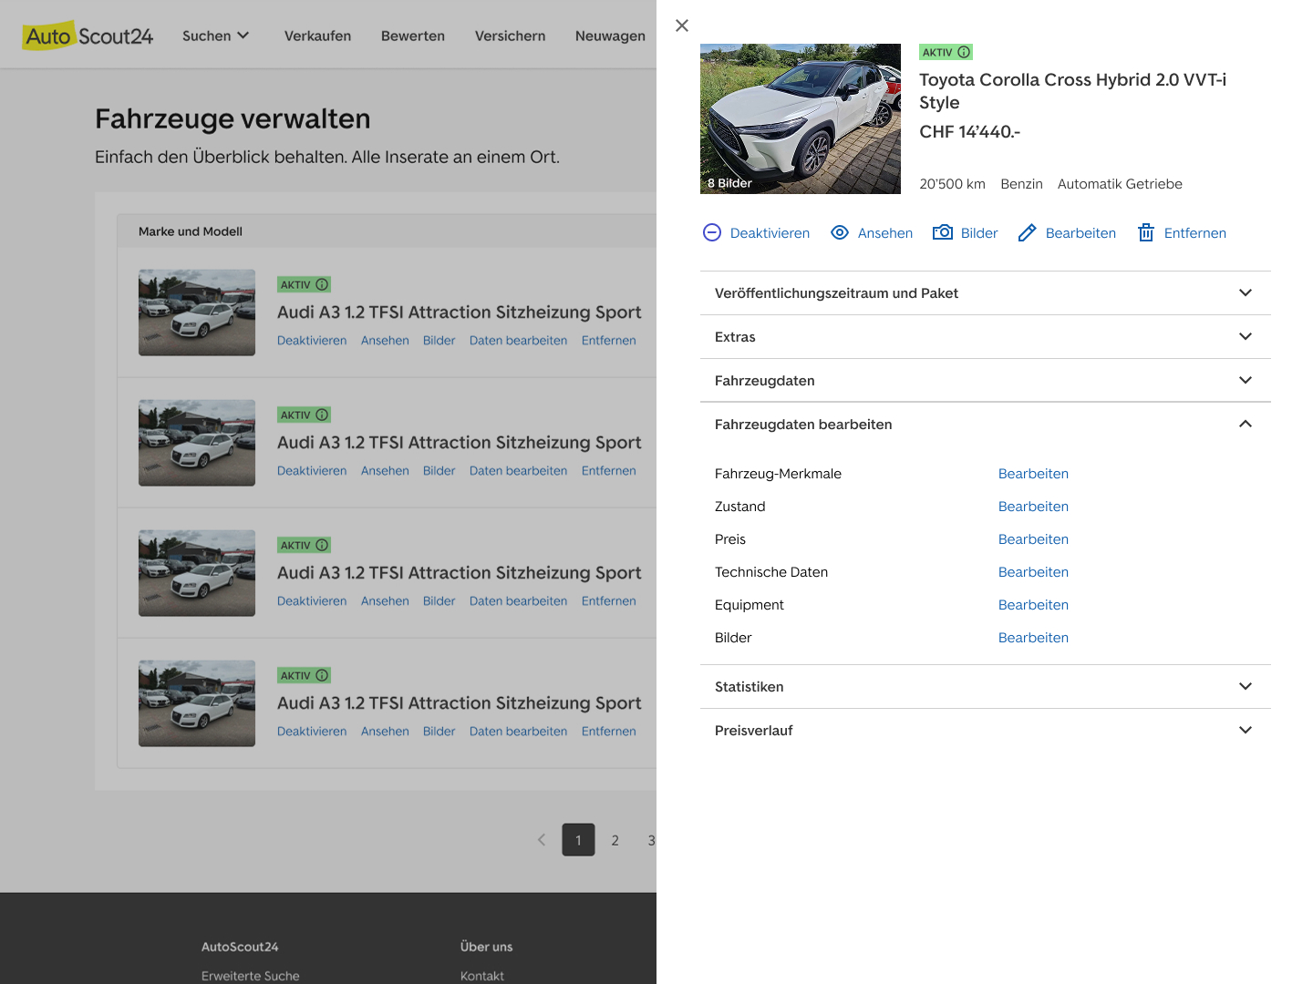This screenshot has width=1313, height=984.
Task: Click Deaktivieren on fourth Audi A3 listing
Action: [312, 732]
